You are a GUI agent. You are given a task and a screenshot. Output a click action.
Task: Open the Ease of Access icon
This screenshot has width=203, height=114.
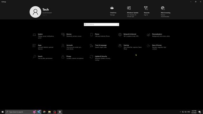(148, 46)
